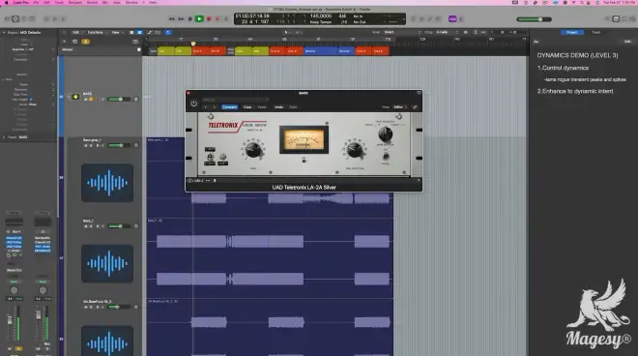Viewport: 638px width, 356px height.
Task: Open the Logic Pro application menu
Action: click(20, 3)
